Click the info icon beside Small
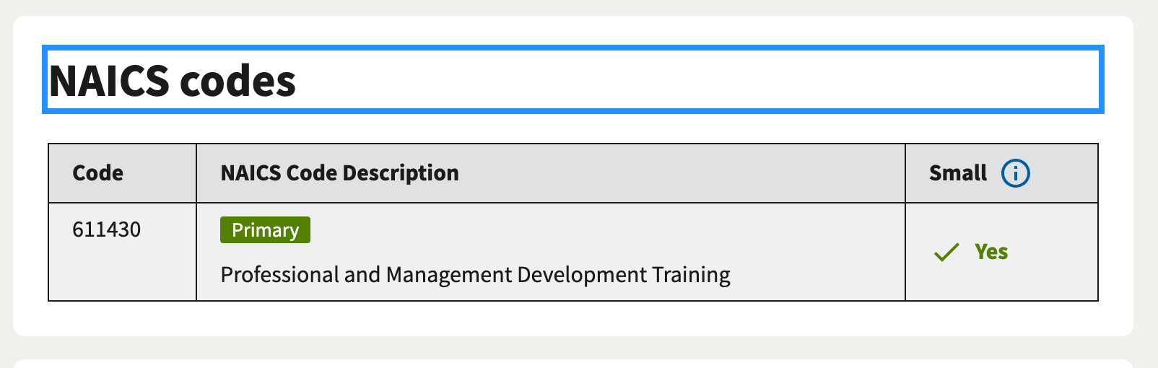This screenshot has width=1158, height=368. pyautogui.click(x=1015, y=173)
